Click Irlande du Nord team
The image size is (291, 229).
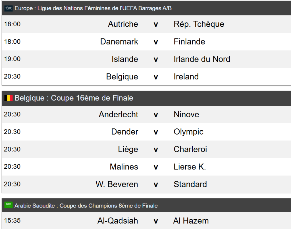[202, 59]
